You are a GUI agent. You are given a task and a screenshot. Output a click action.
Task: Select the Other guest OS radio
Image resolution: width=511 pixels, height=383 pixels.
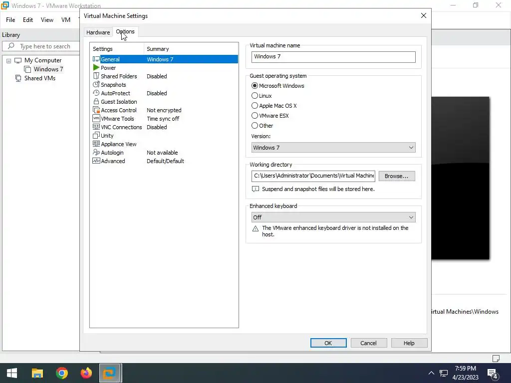coord(255,125)
